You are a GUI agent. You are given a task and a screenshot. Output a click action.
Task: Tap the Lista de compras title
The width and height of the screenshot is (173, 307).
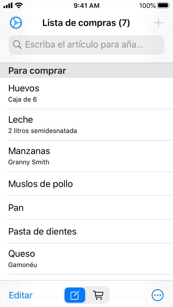click(x=86, y=23)
